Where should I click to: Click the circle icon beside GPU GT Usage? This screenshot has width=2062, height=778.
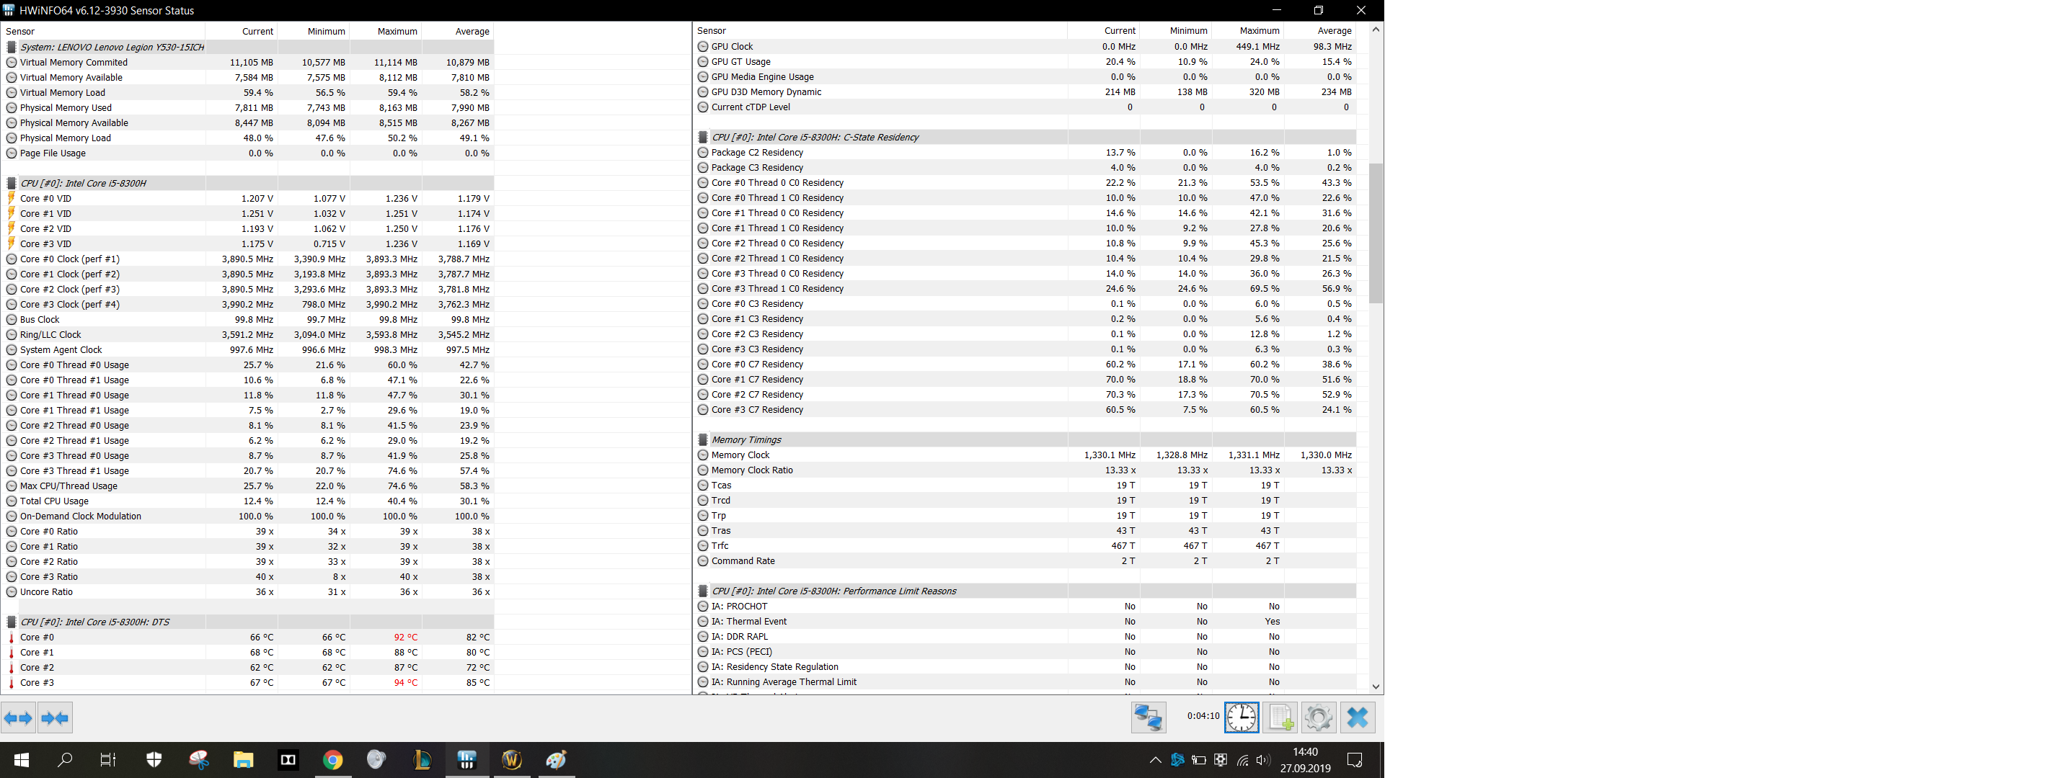(x=703, y=61)
